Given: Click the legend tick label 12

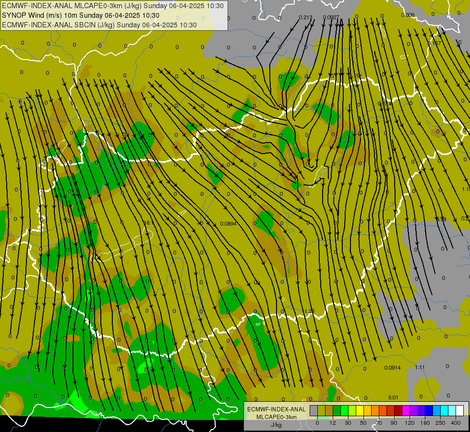Looking at the screenshot, I should point(333,423).
